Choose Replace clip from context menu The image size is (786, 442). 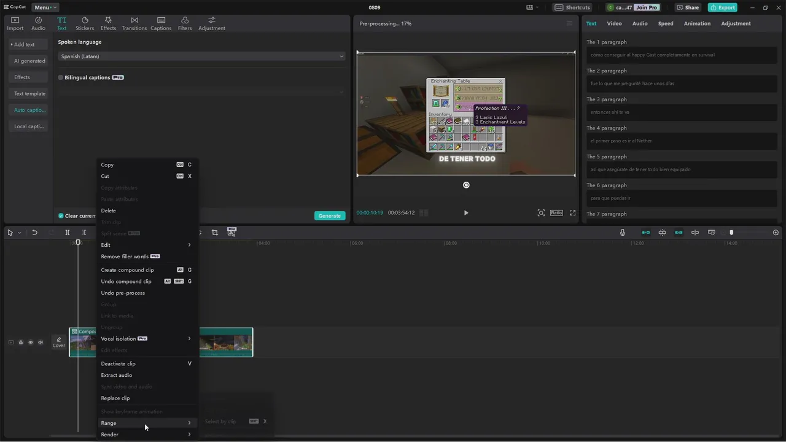[x=147, y=398]
